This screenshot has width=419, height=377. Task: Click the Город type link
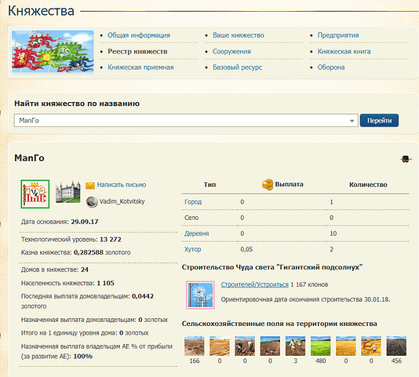(193, 202)
